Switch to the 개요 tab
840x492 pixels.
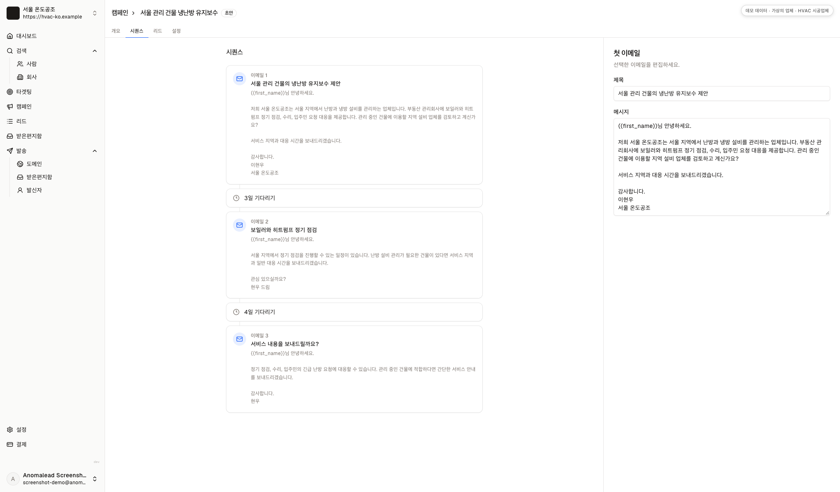click(116, 31)
